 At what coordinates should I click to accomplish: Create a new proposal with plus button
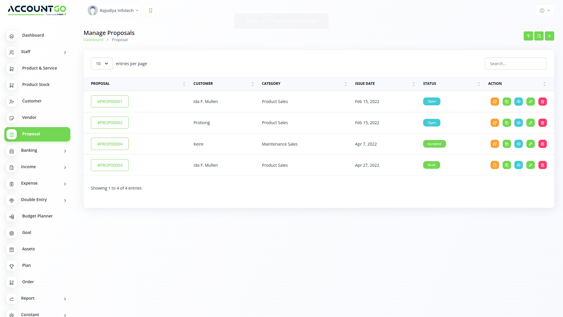(550, 36)
